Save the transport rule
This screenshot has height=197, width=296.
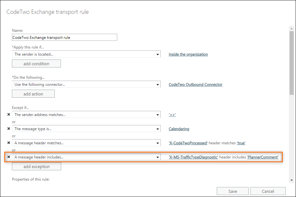click(233, 191)
